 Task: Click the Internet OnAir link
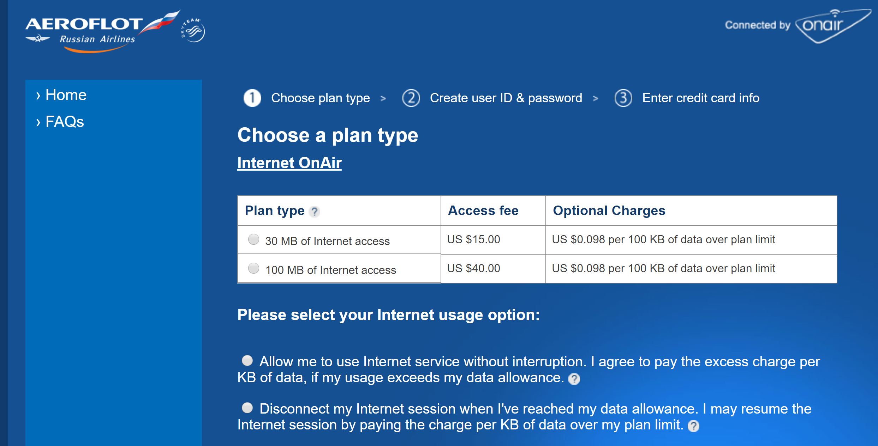click(x=289, y=163)
